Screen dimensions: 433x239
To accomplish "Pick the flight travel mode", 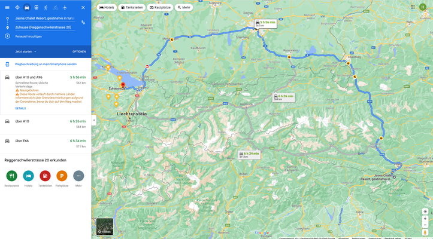I will click(65, 7).
